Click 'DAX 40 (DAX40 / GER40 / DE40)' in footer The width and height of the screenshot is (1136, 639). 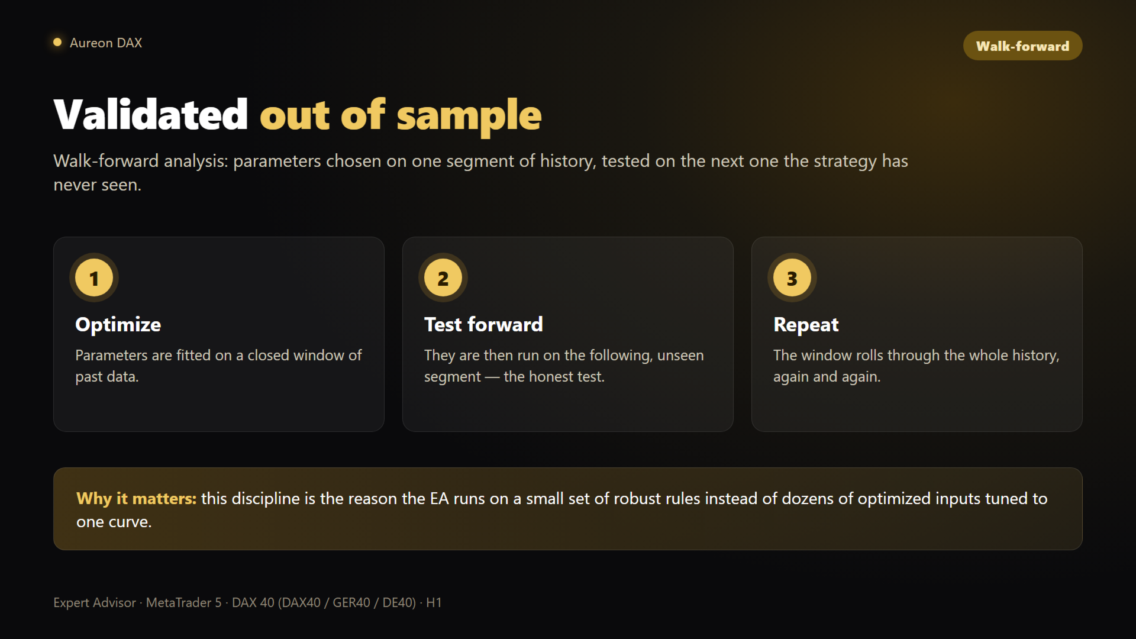pyautogui.click(x=324, y=602)
